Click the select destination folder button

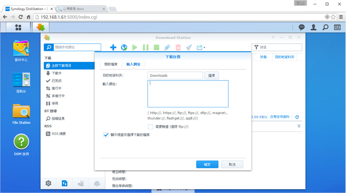click(x=211, y=76)
